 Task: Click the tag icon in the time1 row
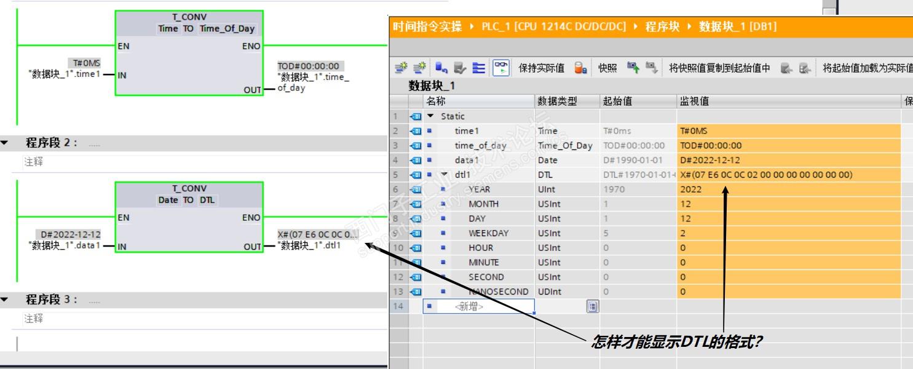coord(415,130)
